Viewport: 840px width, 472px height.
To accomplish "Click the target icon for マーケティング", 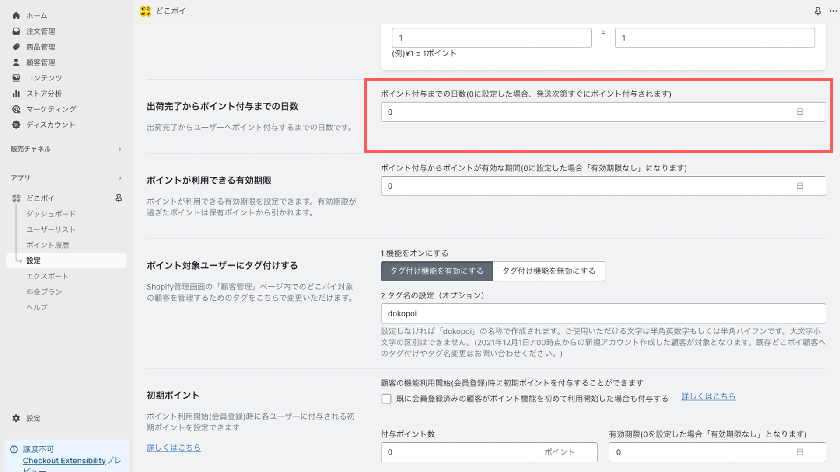I will (16, 109).
